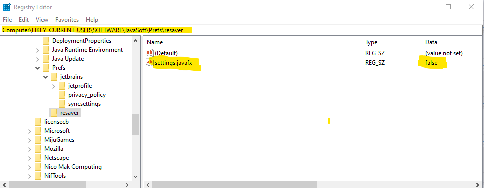Expand the Java Runtime Environment key

pyautogui.click(x=38, y=50)
